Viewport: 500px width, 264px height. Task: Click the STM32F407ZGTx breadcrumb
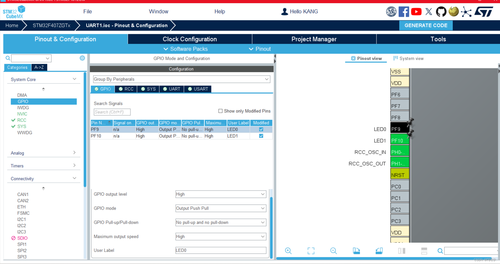tap(51, 25)
